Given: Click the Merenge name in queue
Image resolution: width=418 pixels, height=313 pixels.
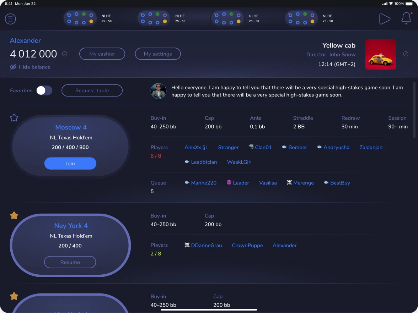Looking at the screenshot, I should click(304, 182).
